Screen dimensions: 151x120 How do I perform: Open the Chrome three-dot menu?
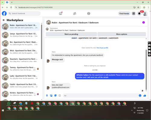148,7
